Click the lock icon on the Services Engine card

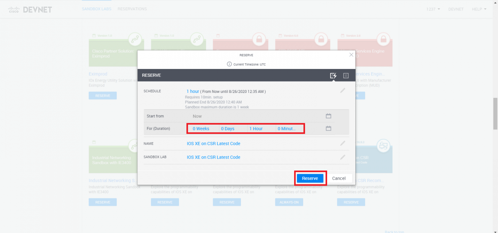[384, 39]
